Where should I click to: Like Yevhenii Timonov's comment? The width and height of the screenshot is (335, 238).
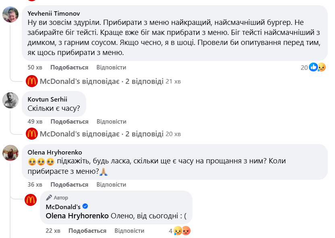coord(69,67)
